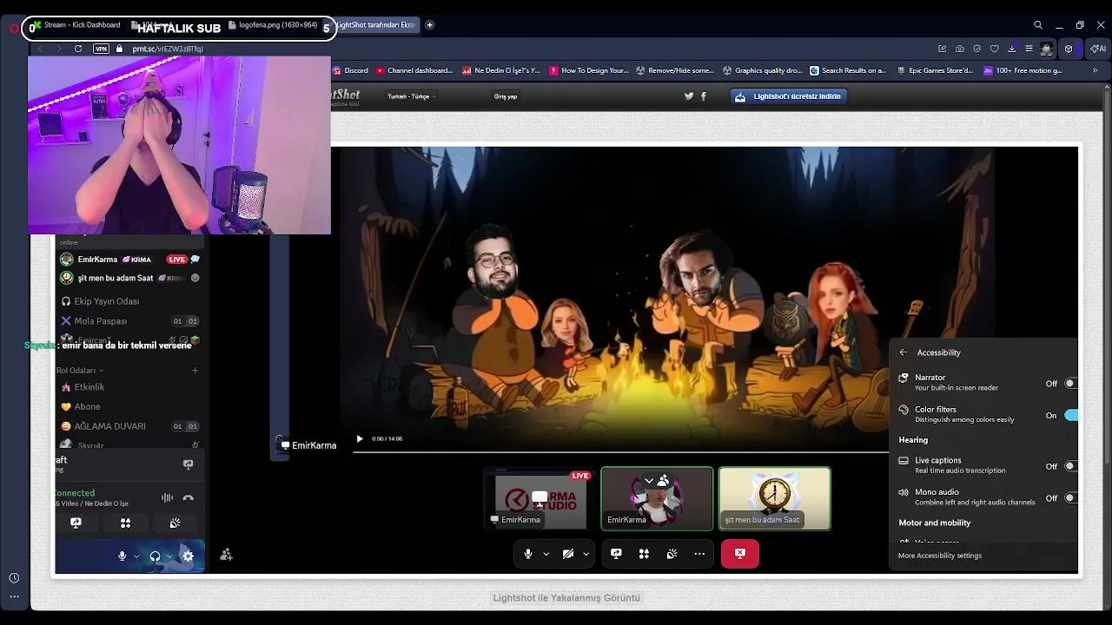Select EmirKarma in voice member list
The image size is (1112, 625).
(129, 260)
